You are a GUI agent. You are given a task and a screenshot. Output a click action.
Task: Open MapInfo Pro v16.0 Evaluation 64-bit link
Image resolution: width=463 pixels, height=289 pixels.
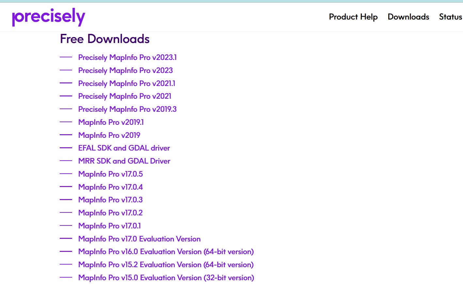[166, 252]
